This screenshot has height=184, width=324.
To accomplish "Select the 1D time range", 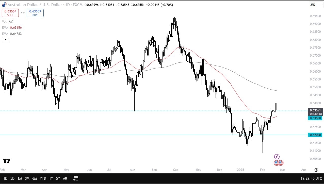I will click(5, 178).
